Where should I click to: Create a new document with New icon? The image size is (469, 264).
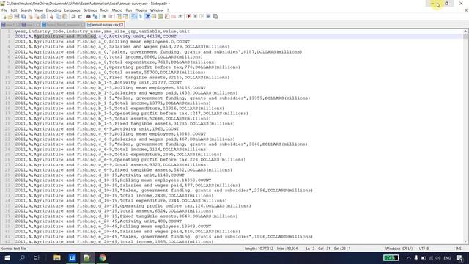click(4, 16)
